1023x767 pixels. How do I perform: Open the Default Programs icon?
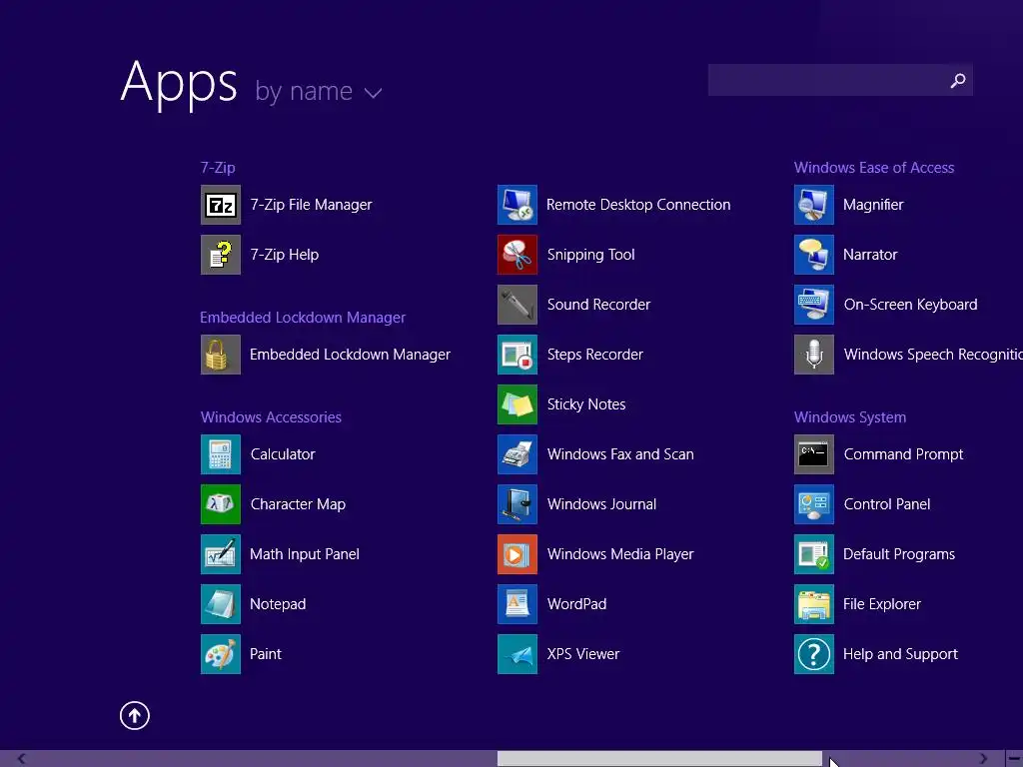pyautogui.click(x=814, y=553)
